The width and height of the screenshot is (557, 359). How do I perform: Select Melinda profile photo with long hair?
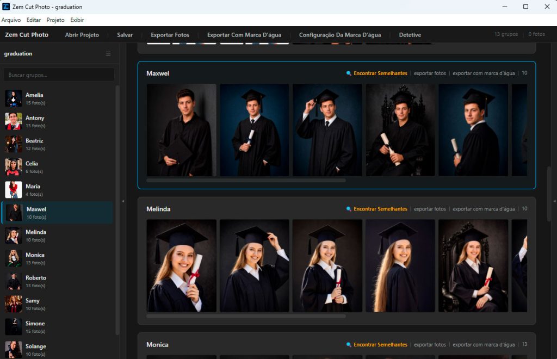(400, 265)
